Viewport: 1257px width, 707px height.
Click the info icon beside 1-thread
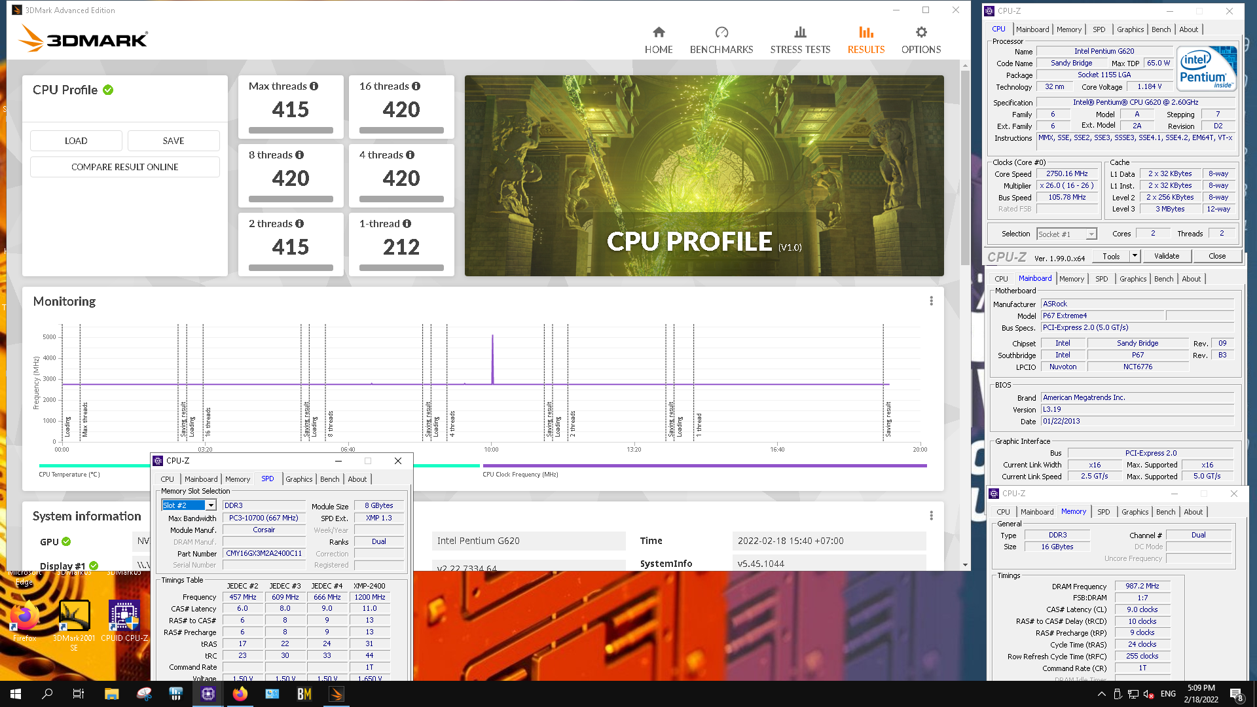(407, 224)
